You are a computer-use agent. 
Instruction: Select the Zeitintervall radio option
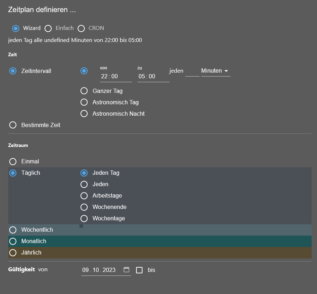13,71
